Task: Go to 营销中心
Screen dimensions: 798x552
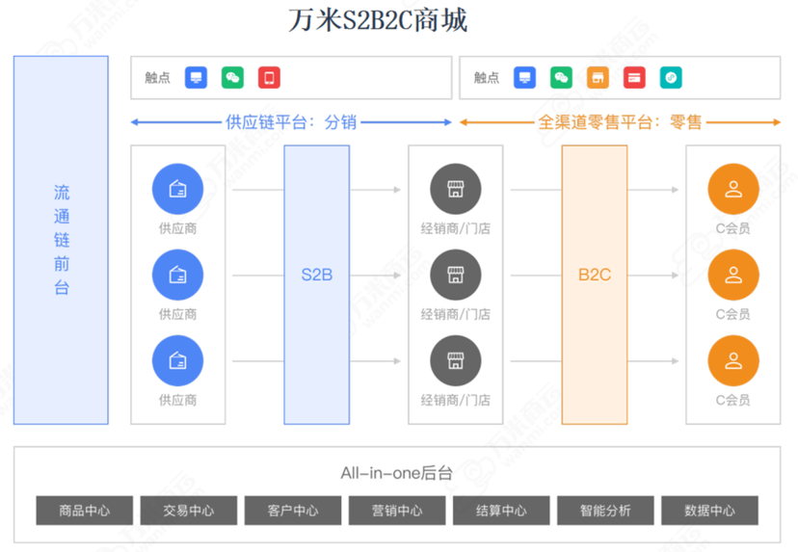Action: [x=397, y=511]
